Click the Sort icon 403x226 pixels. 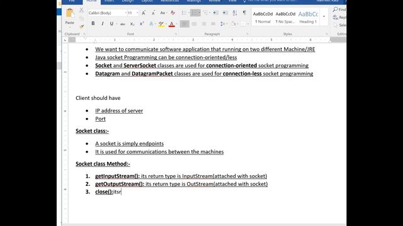235,13
